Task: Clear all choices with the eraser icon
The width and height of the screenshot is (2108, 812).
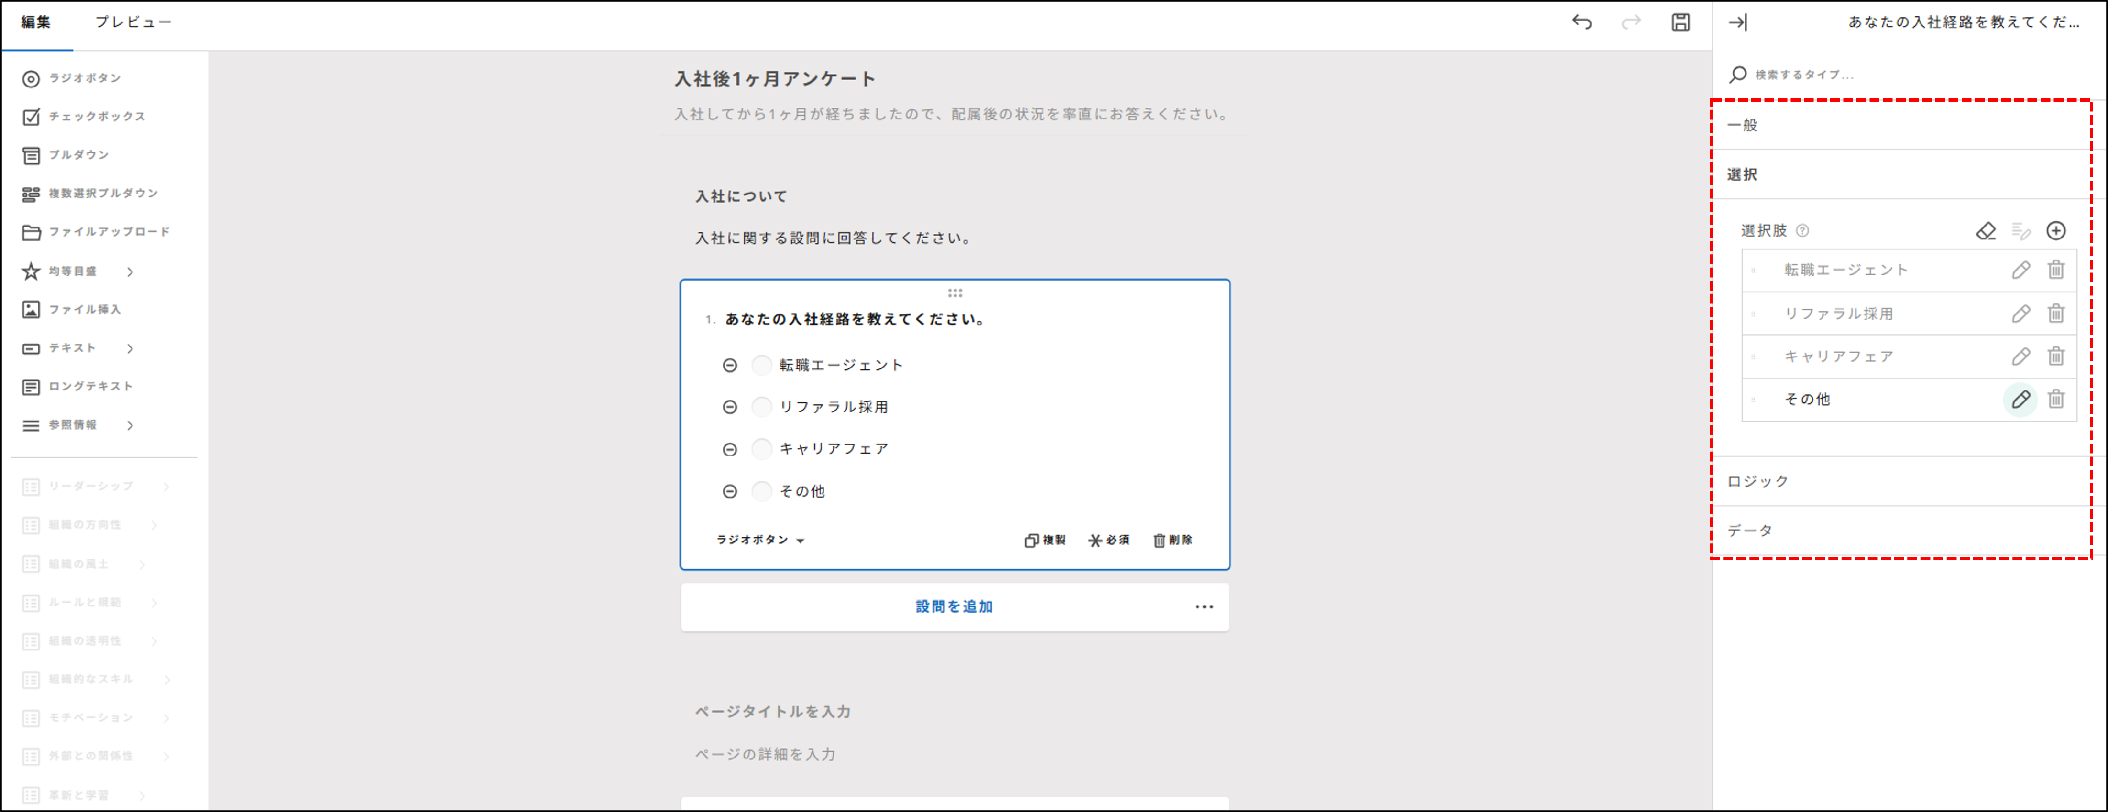Action: click(1986, 230)
